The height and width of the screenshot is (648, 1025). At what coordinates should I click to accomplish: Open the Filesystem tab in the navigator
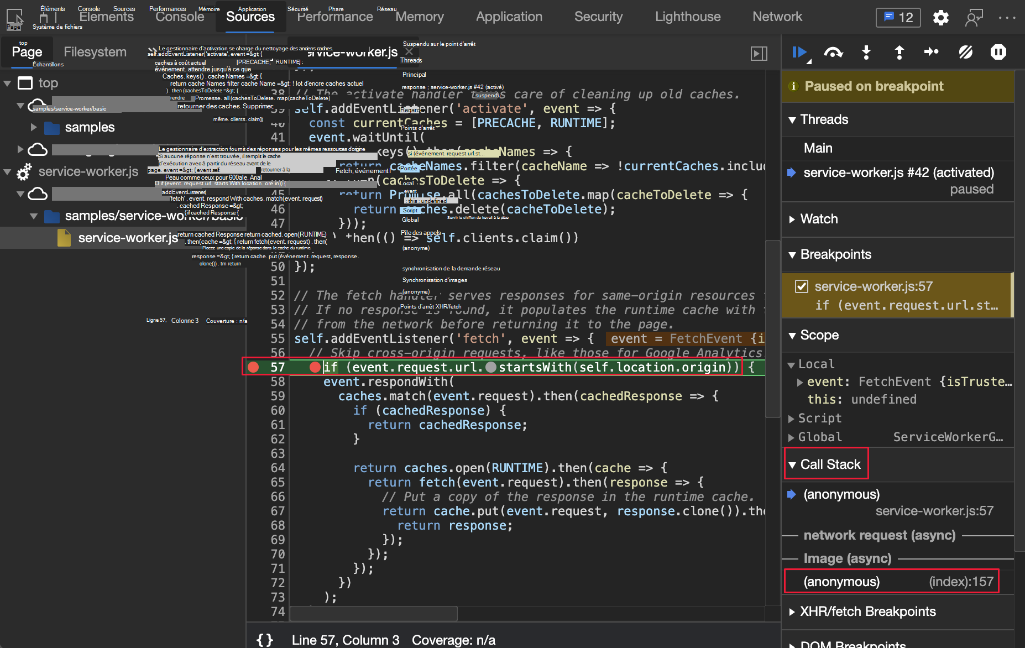95,51
